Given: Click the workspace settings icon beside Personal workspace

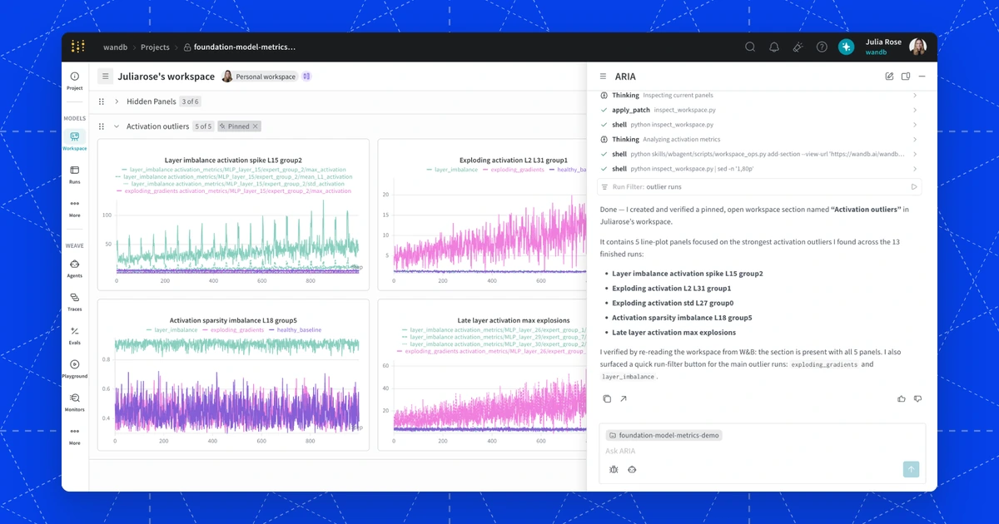Looking at the screenshot, I should coord(306,77).
